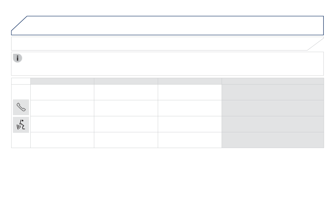Click the first white cell in the bottom row

point(62,140)
